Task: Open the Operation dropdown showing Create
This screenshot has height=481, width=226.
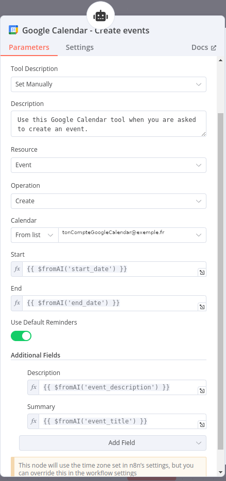Action: (x=109, y=201)
